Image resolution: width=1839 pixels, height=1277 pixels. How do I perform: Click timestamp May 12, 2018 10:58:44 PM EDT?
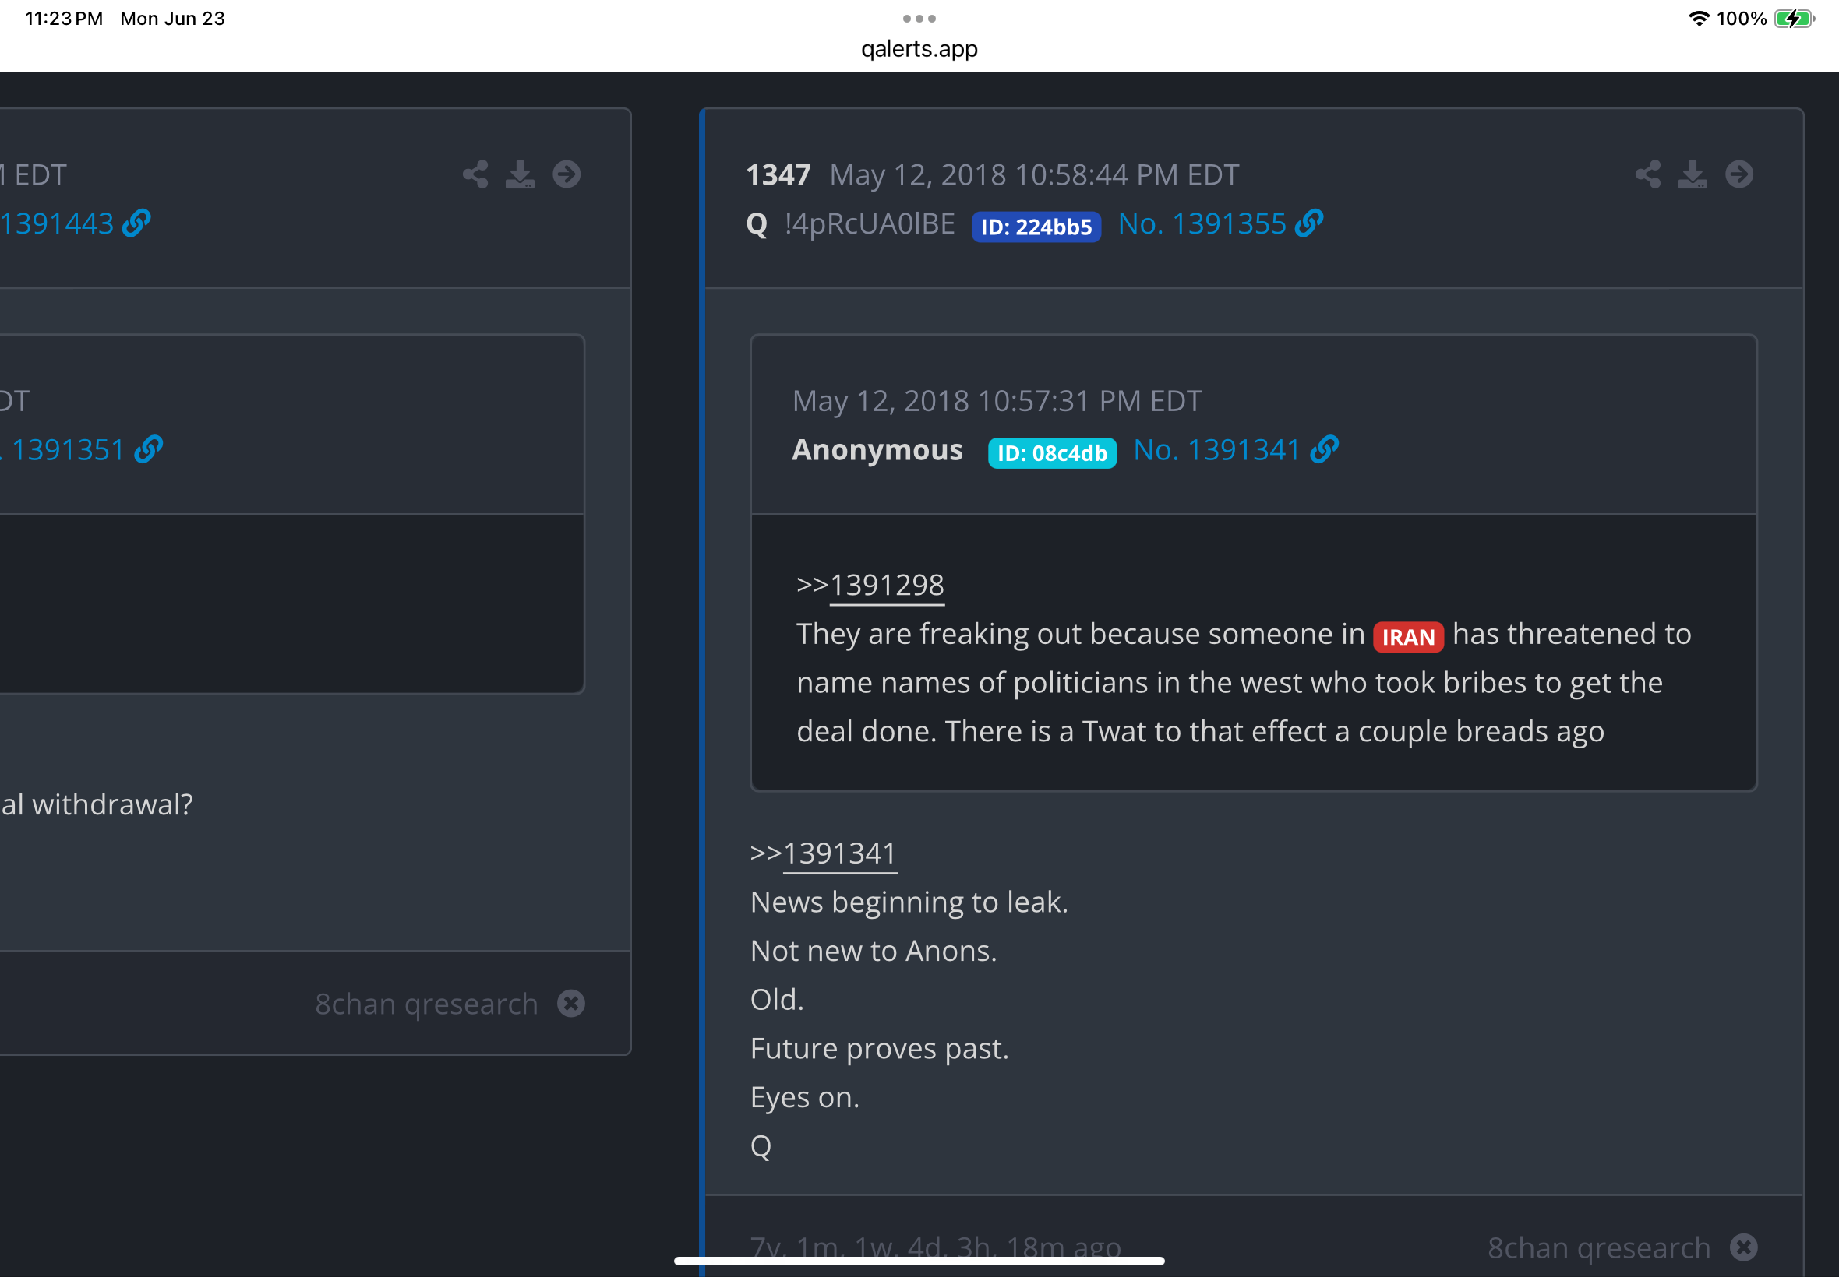(x=1034, y=175)
